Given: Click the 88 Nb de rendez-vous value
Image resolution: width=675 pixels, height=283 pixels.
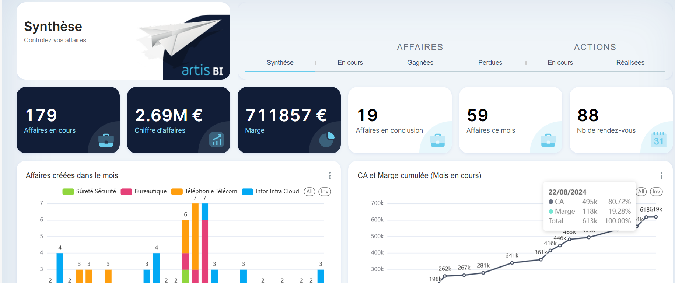Looking at the screenshot, I should coord(588,115).
